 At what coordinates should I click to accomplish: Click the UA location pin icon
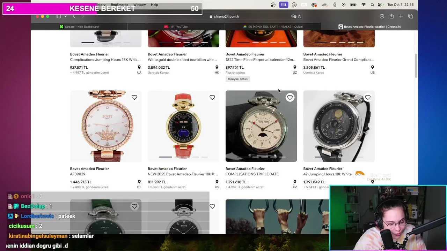(x=139, y=68)
